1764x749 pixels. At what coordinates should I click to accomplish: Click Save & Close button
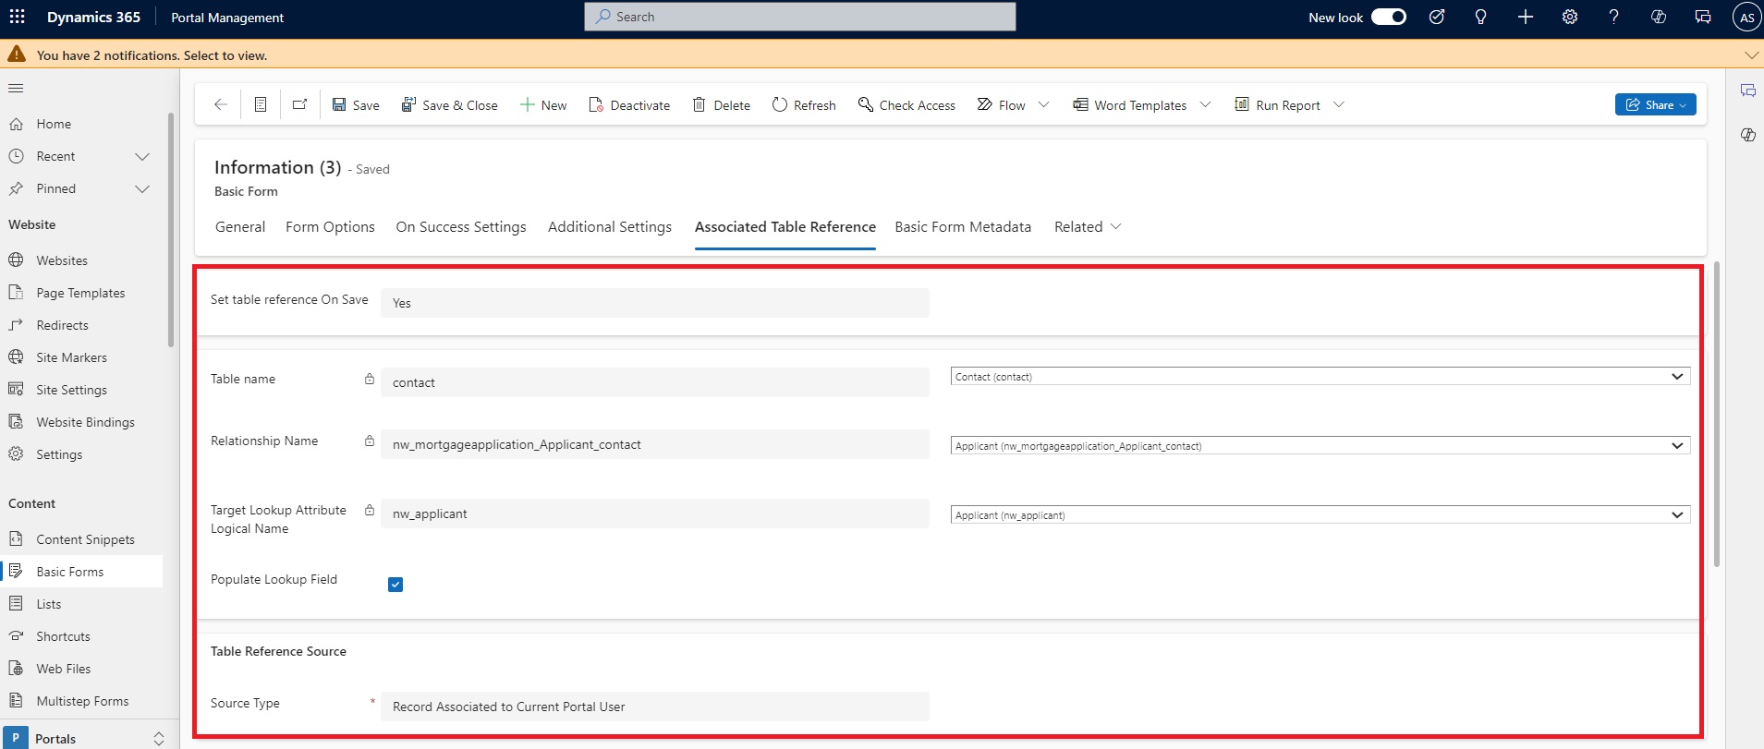coord(449,104)
